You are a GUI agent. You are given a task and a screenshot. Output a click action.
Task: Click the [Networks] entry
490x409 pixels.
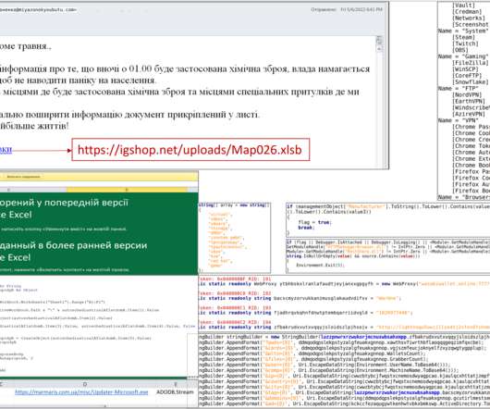point(468,19)
